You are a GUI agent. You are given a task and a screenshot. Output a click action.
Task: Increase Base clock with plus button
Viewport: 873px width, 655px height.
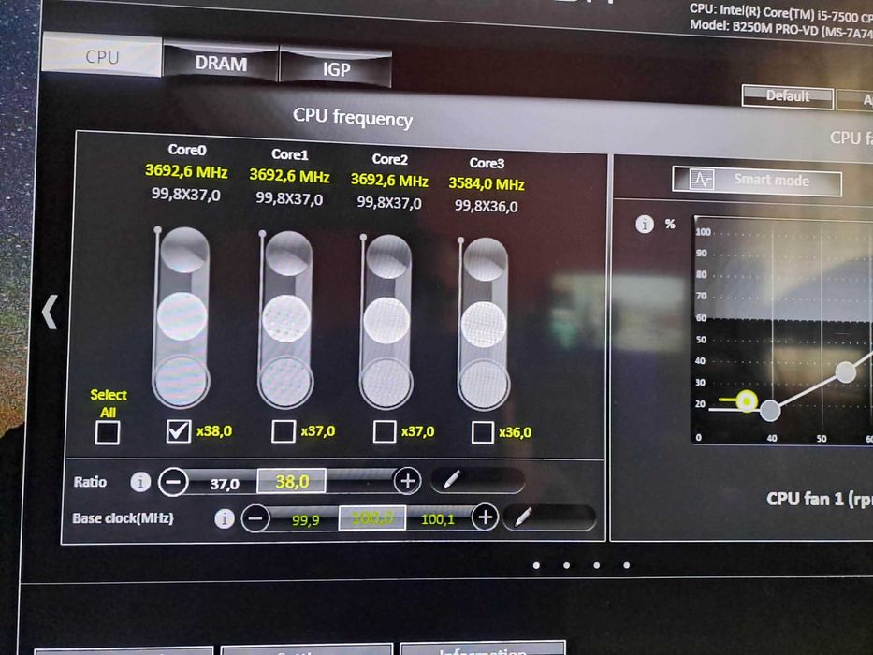tap(485, 517)
